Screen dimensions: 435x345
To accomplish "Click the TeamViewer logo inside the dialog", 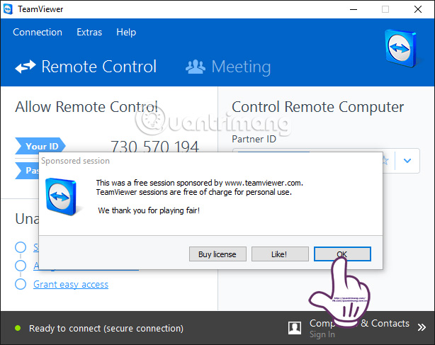I will coord(61,197).
